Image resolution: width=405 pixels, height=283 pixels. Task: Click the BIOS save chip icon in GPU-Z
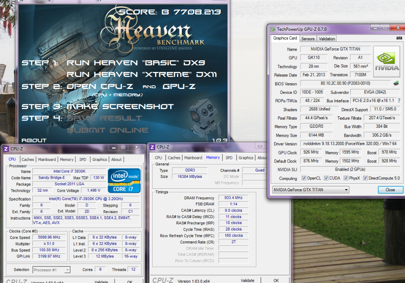pos(396,83)
